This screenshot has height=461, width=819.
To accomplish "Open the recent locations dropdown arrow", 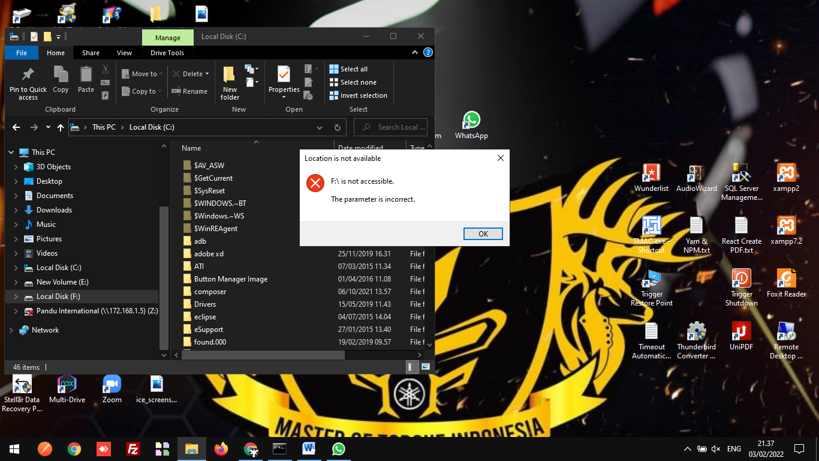I will point(48,127).
